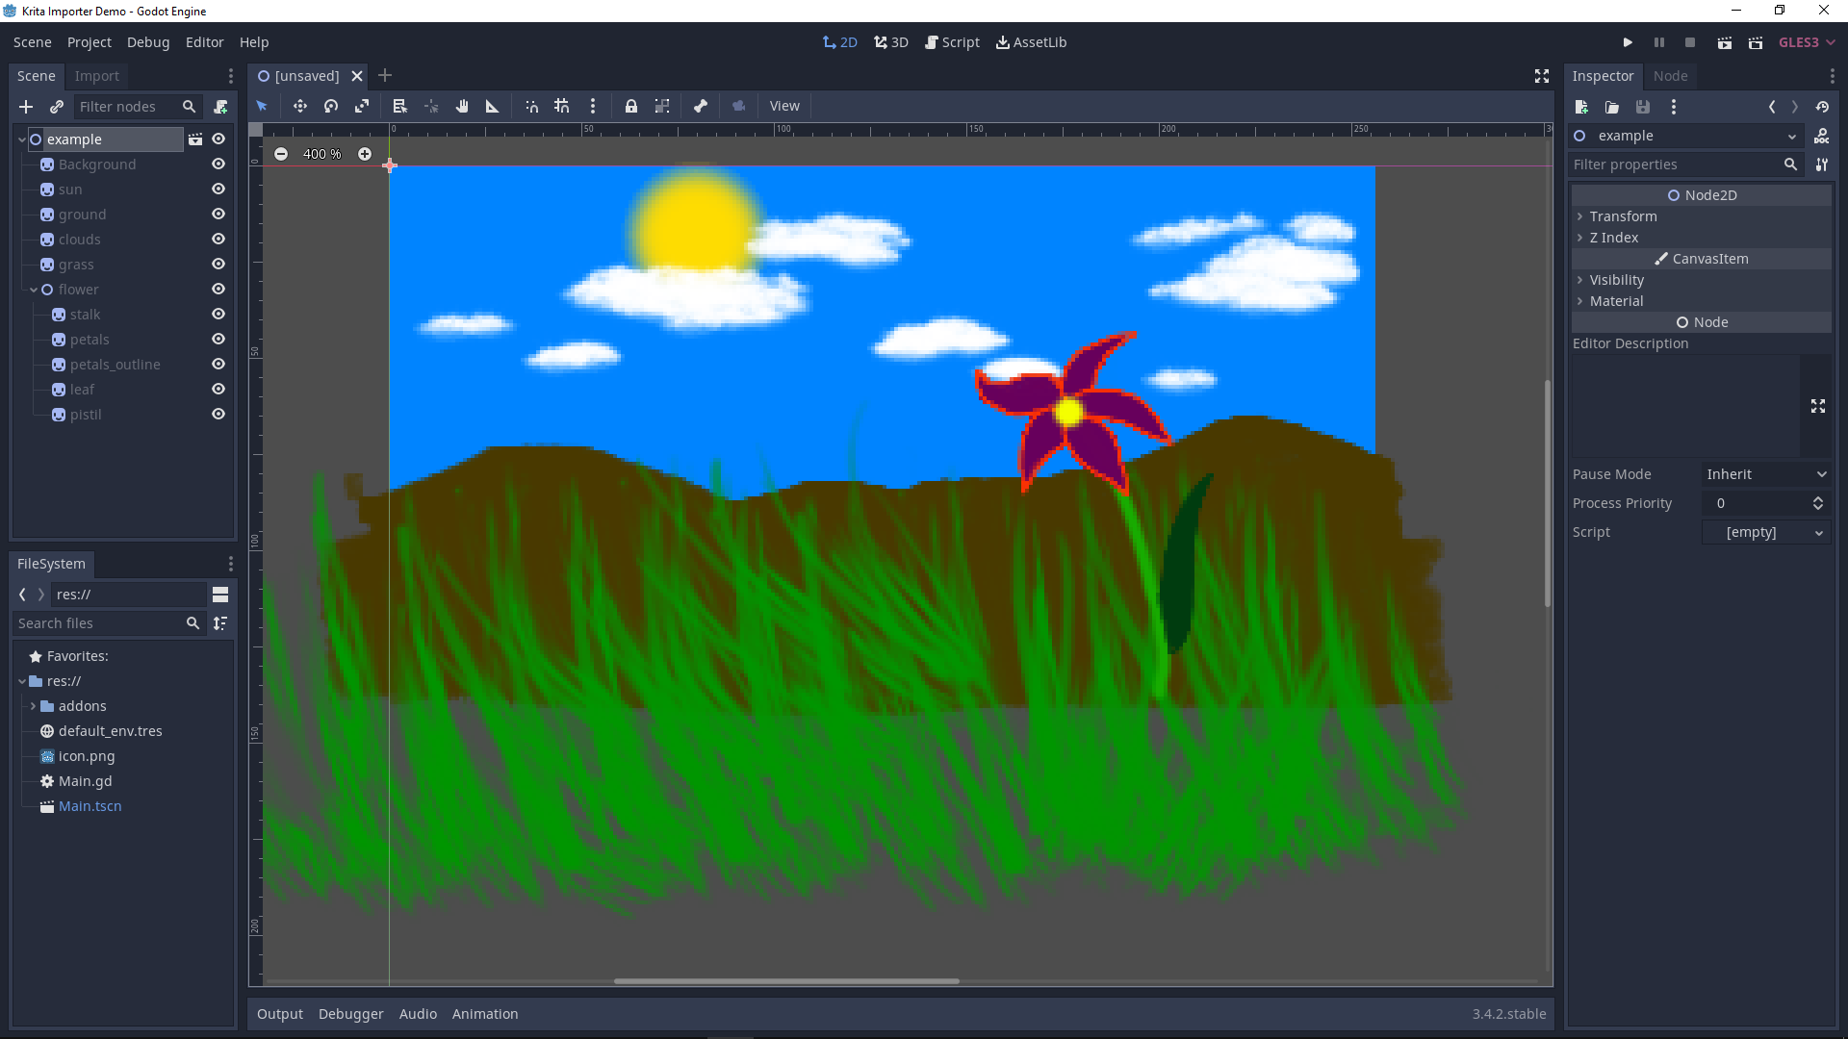Open the Output bottom panel
This screenshot has height=1039, width=1848.
[x=279, y=1014]
